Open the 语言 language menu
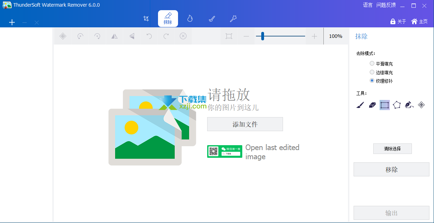 [368, 5]
